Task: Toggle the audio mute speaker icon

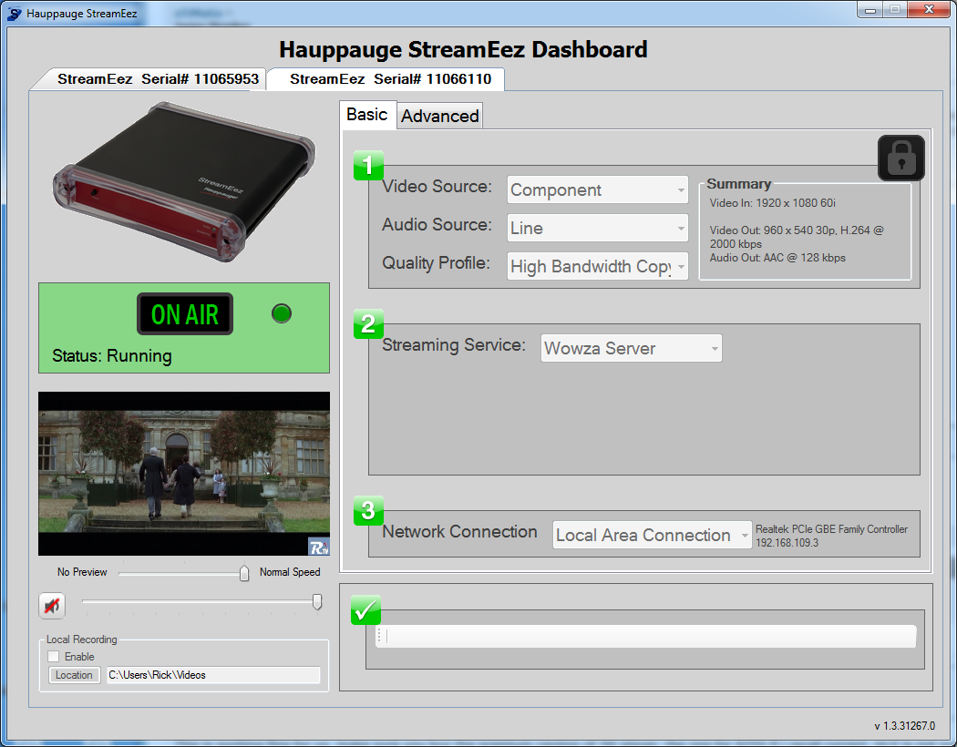Action: click(52, 606)
